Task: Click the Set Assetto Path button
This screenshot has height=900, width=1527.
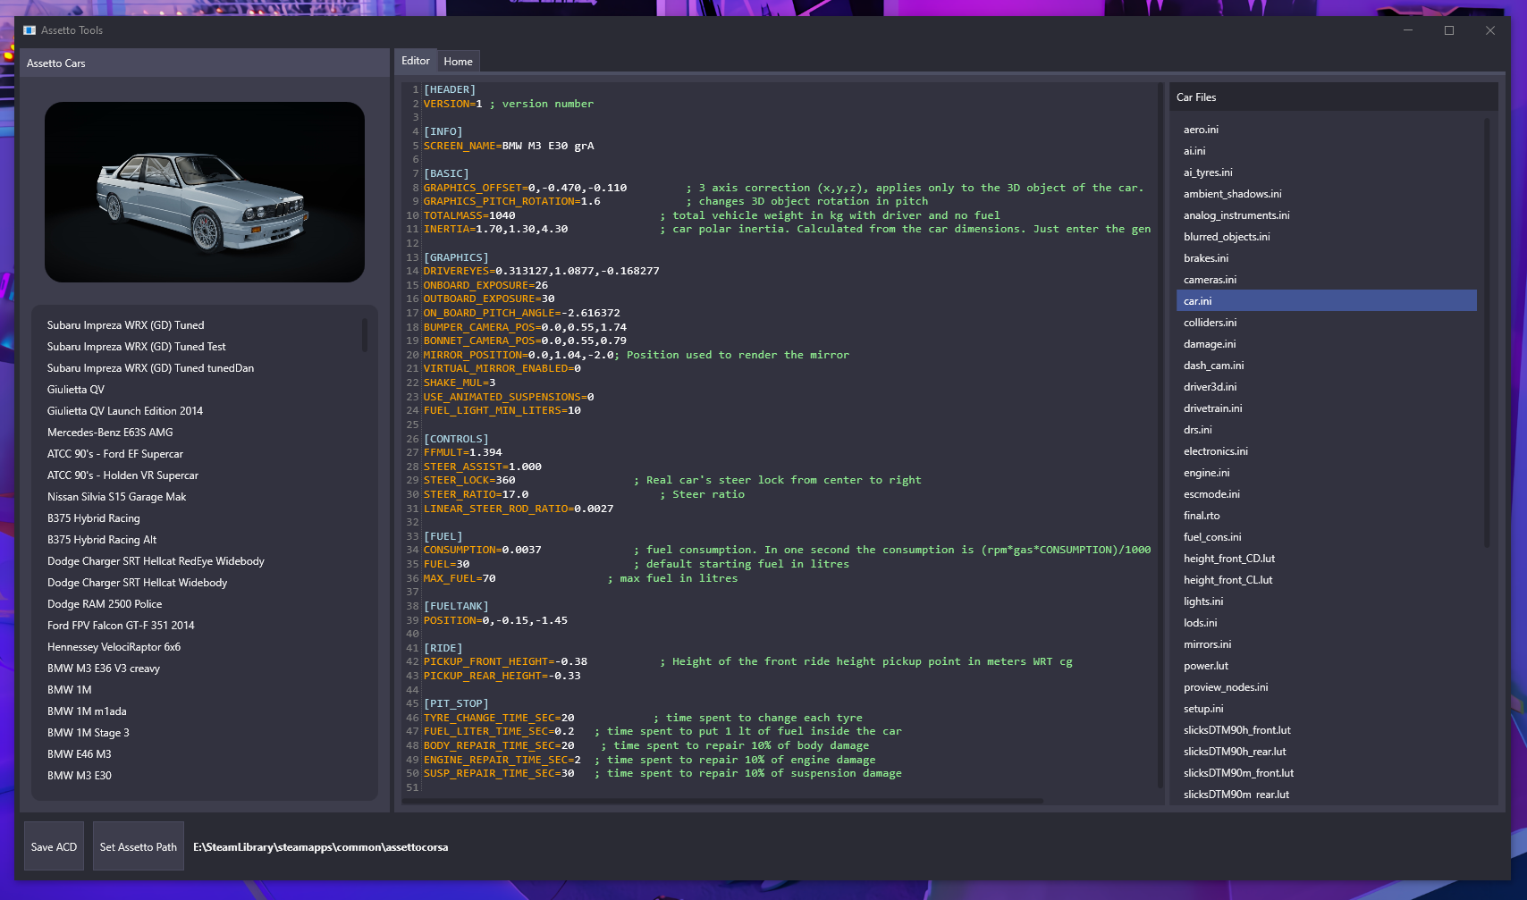Action: 138,845
